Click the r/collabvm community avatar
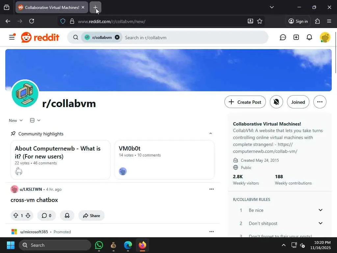 pyautogui.click(x=25, y=94)
